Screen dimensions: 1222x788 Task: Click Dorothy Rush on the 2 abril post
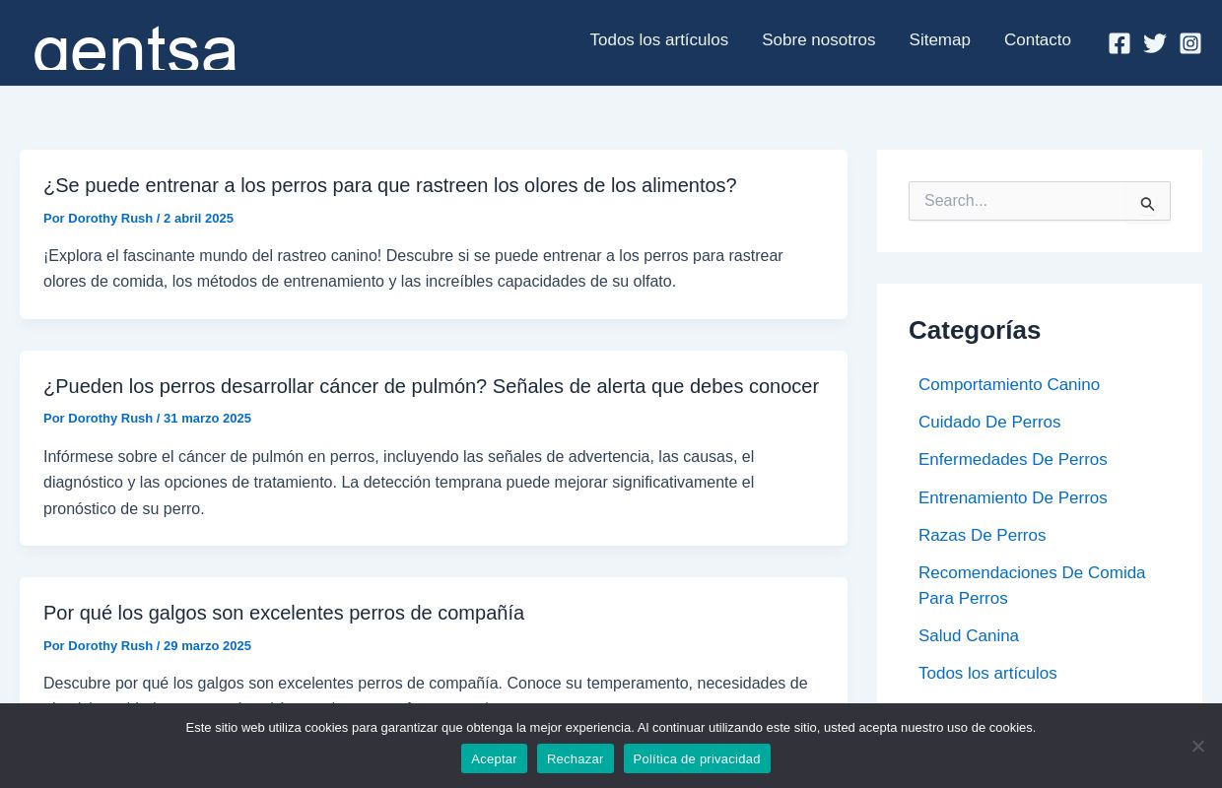click(x=110, y=219)
